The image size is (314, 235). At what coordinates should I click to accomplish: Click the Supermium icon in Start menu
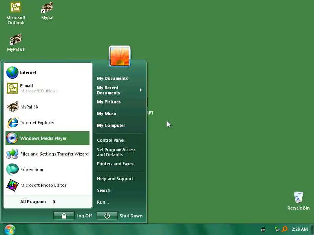click(13, 170)
